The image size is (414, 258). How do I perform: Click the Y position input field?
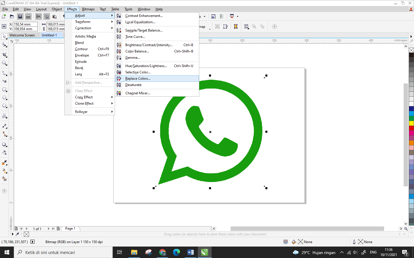[25, 29]
